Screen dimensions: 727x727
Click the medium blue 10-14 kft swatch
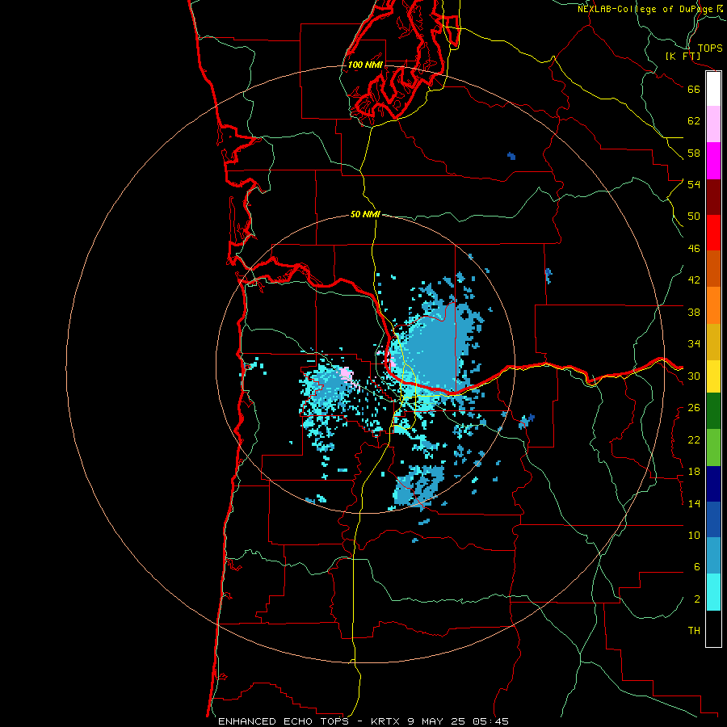713,519
